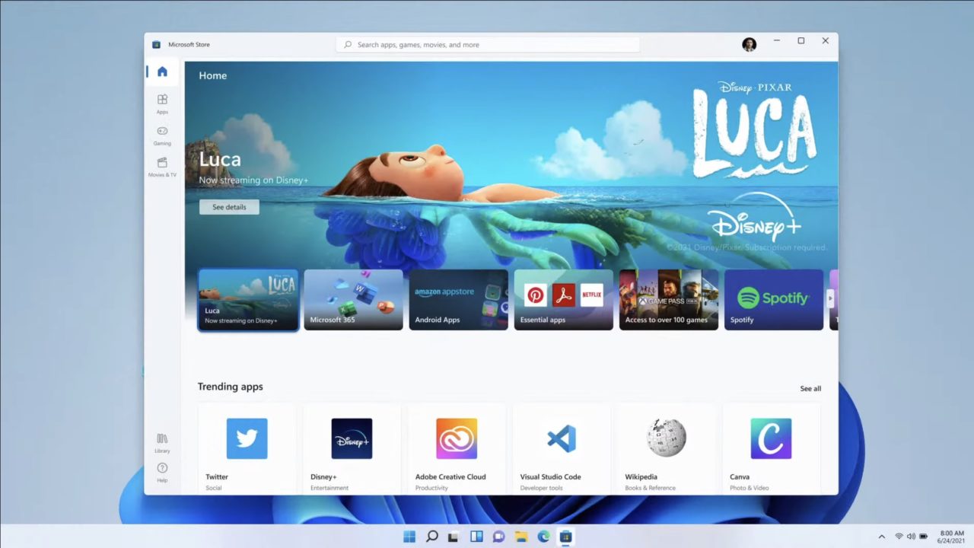
Task: Open the Library from the sidebar
Action: click(162, 442)
